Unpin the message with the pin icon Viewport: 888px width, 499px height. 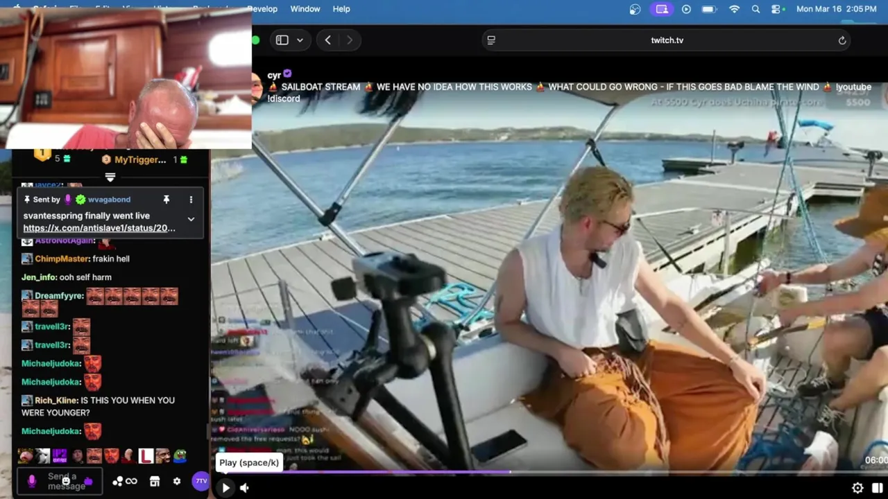tap(166, 200)
